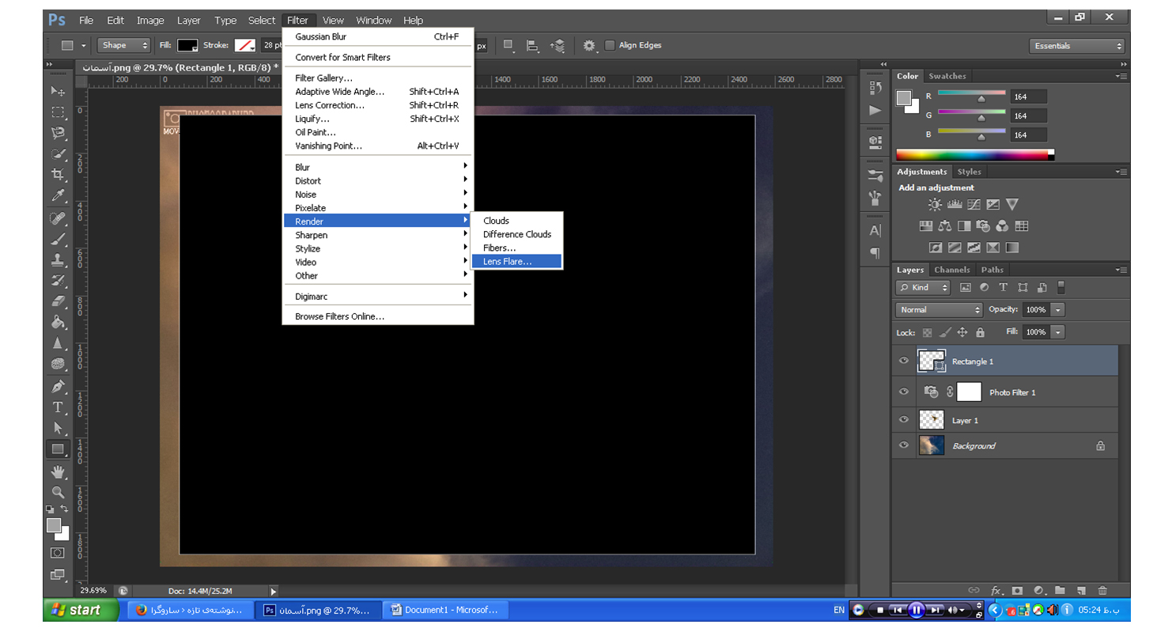This screenshot has height=632, width=1172.
Task: Enable the Align Edges checkbox
Action: click(x=610, y=45)
